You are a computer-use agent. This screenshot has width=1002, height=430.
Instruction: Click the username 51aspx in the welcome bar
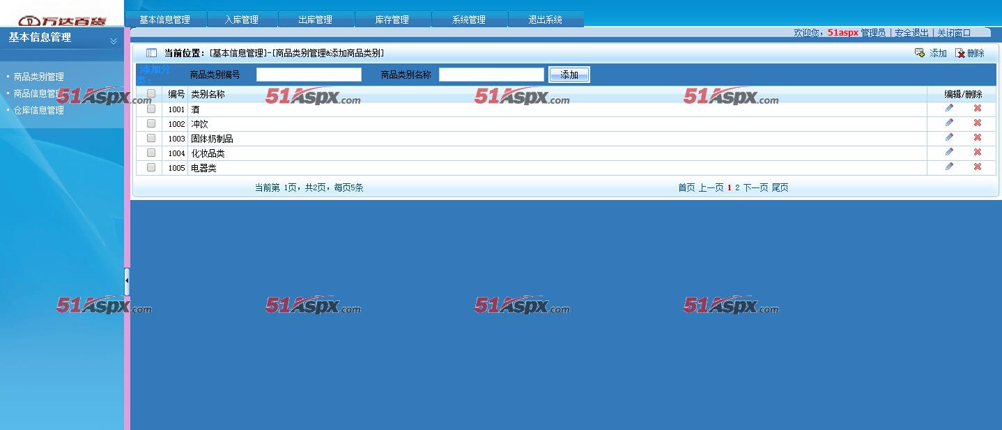pyautogui.click(x=843, y=33)
